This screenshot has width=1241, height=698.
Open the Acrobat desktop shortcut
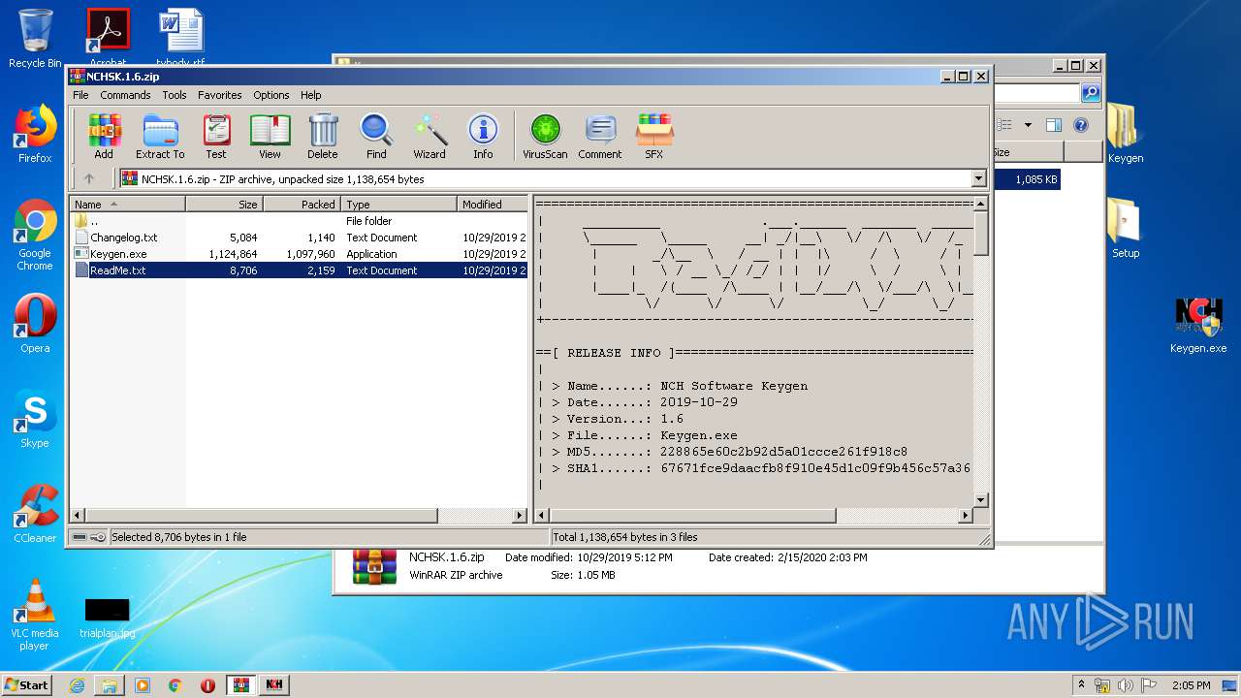coord(108,39)
